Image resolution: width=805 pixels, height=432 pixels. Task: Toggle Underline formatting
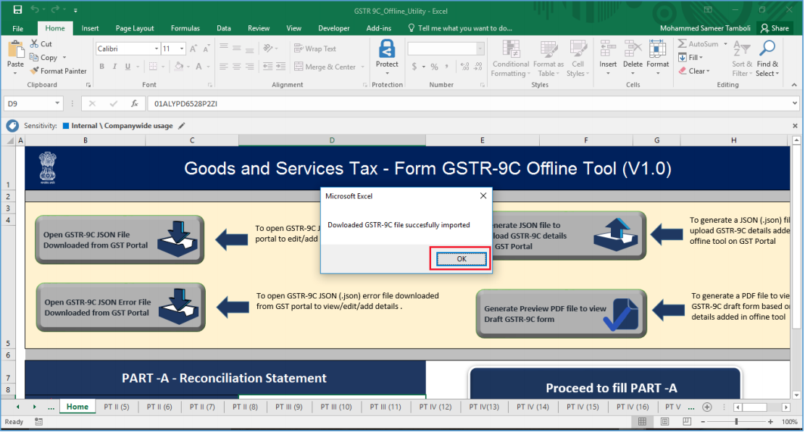tap(128, 67)
